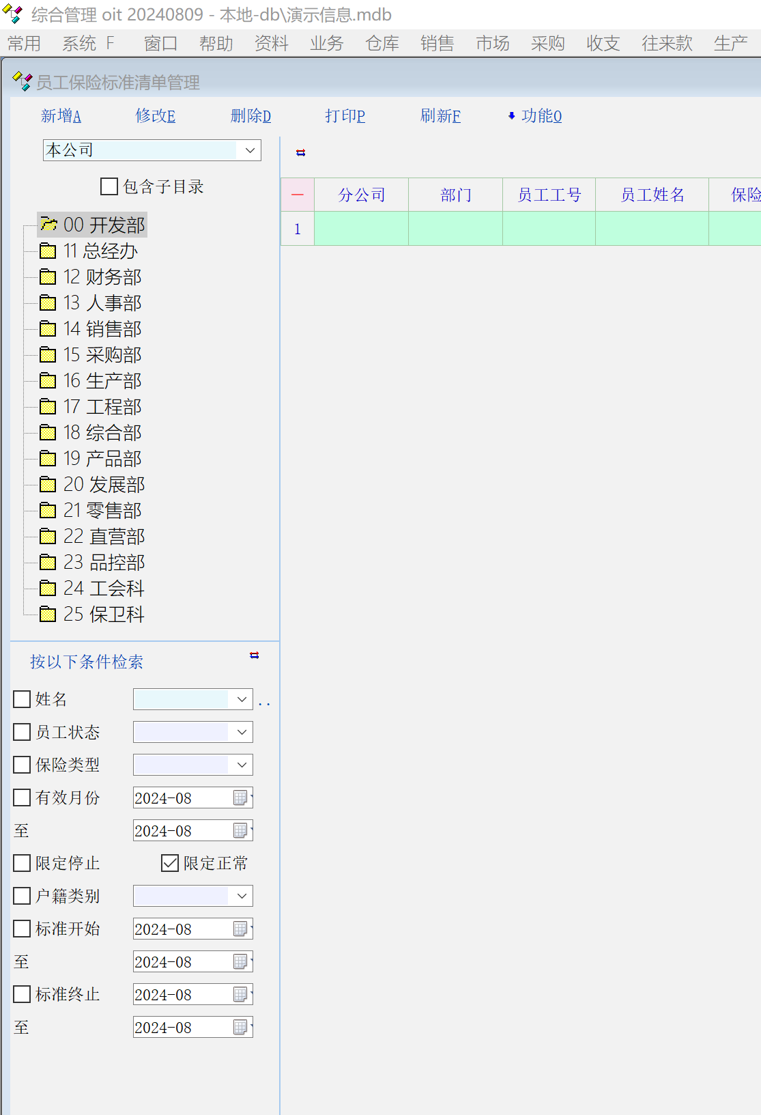This screenshot has width=761, height=1115.
Task: Open the 本公司 company dropdown
Action: (250, 150)
